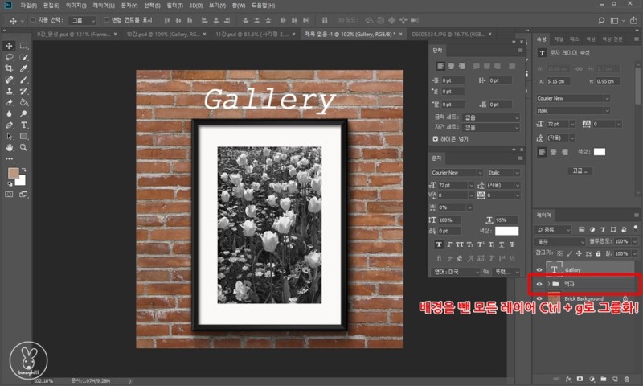643x386 pixels.
Task: Pick the Horizontal Type tool
Action: 24,125
